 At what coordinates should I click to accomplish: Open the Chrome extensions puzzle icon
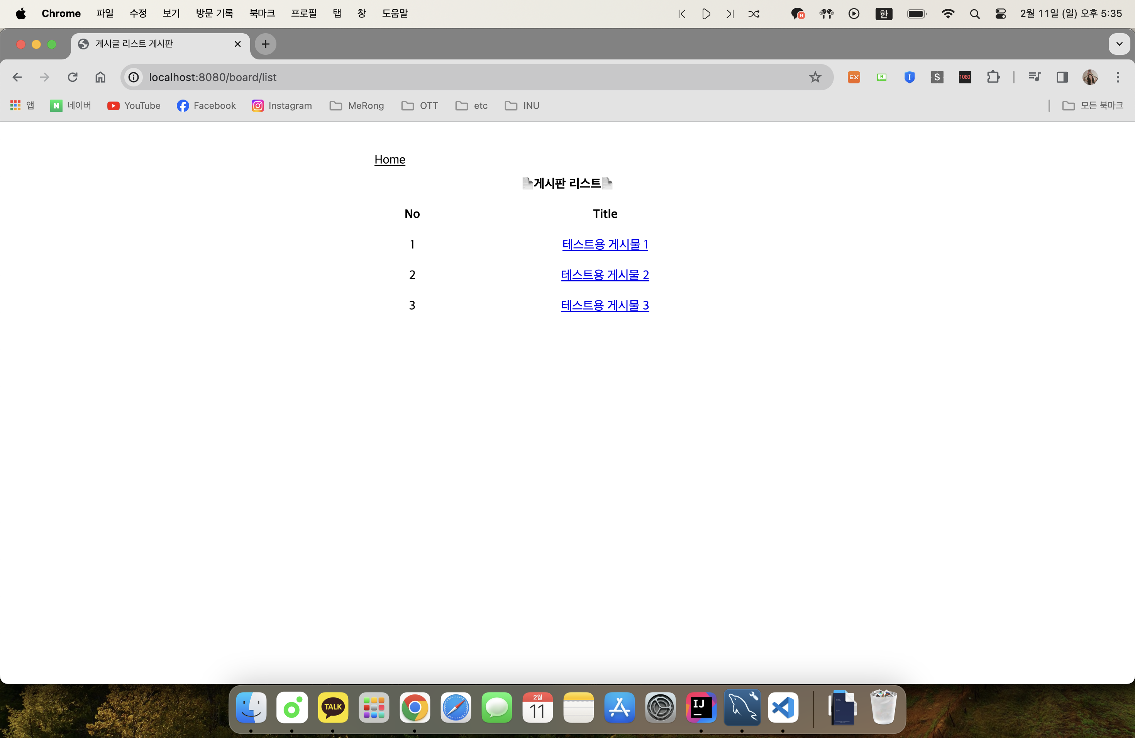coord(993,77)
